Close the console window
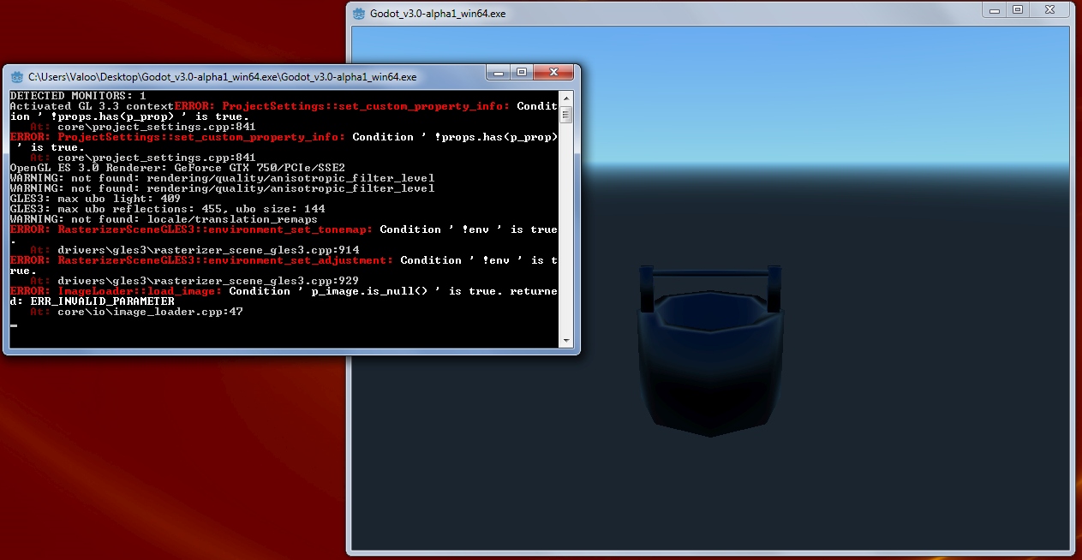This screenshot has width=1082, height=560. tap(553, 74)
